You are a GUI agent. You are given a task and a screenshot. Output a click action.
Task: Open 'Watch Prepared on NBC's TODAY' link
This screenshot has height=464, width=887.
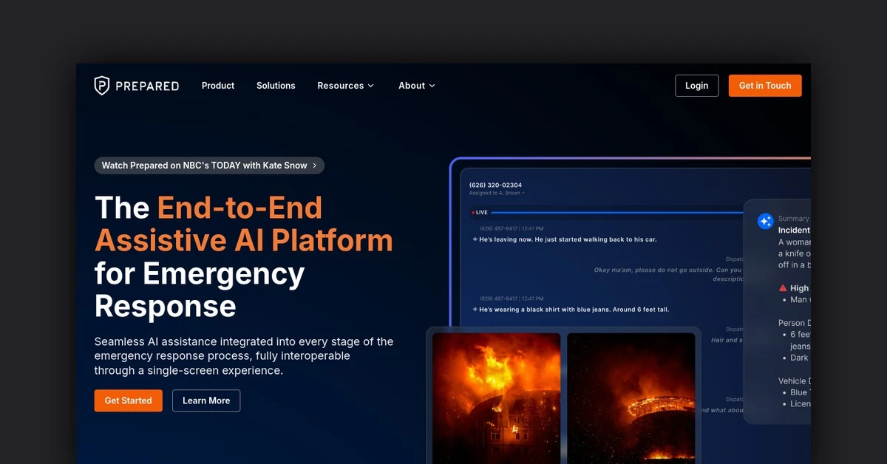pos(204,166)
